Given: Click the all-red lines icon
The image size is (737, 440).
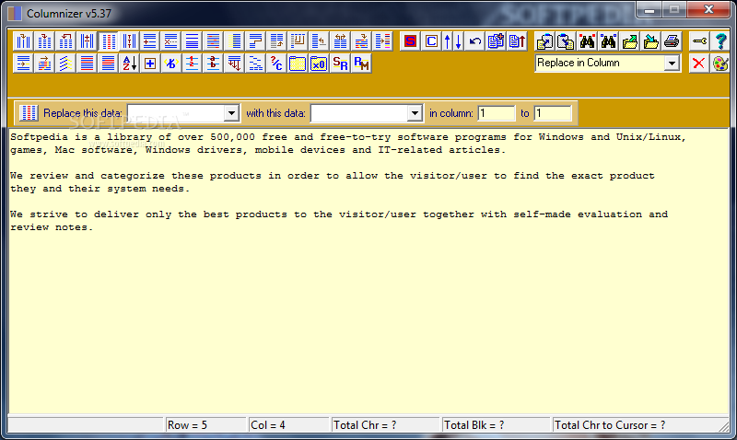Looking at the screenshot, I should tap(87, 63).
